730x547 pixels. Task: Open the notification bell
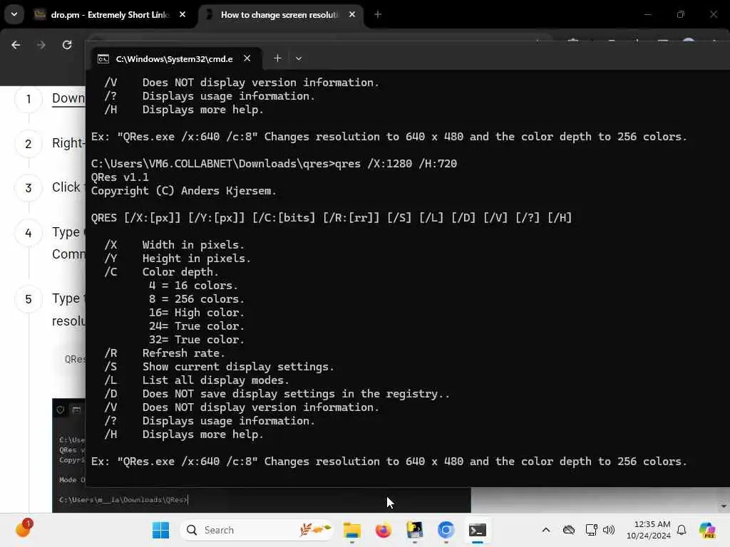point(682,530)
